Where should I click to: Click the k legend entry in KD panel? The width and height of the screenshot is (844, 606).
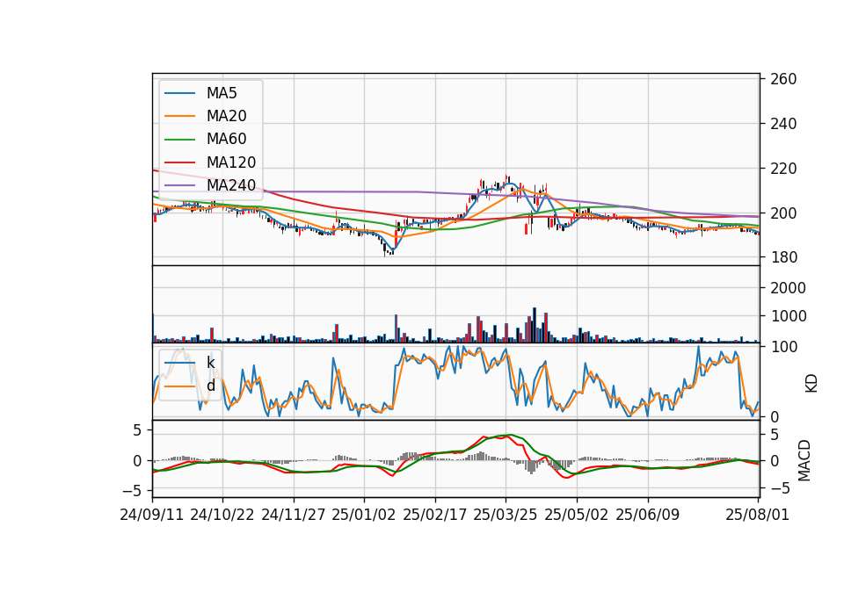(x=190, y=363)
